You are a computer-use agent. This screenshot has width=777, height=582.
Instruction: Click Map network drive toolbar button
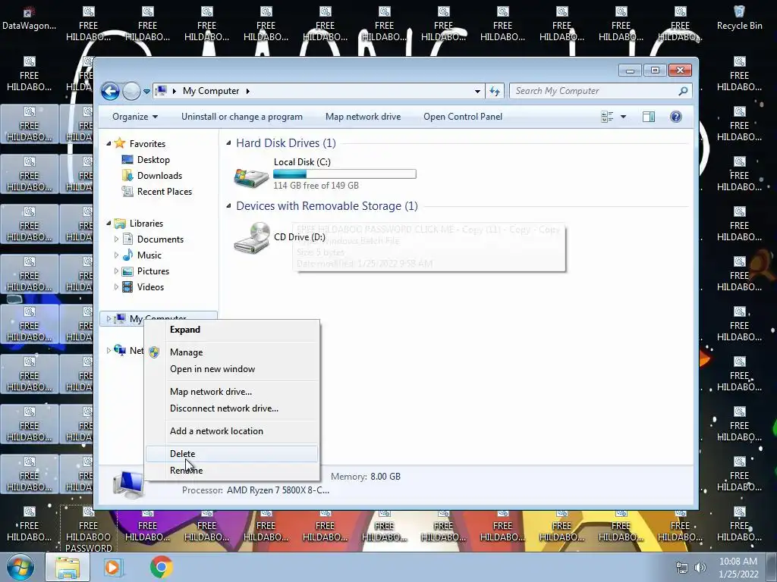363,117
